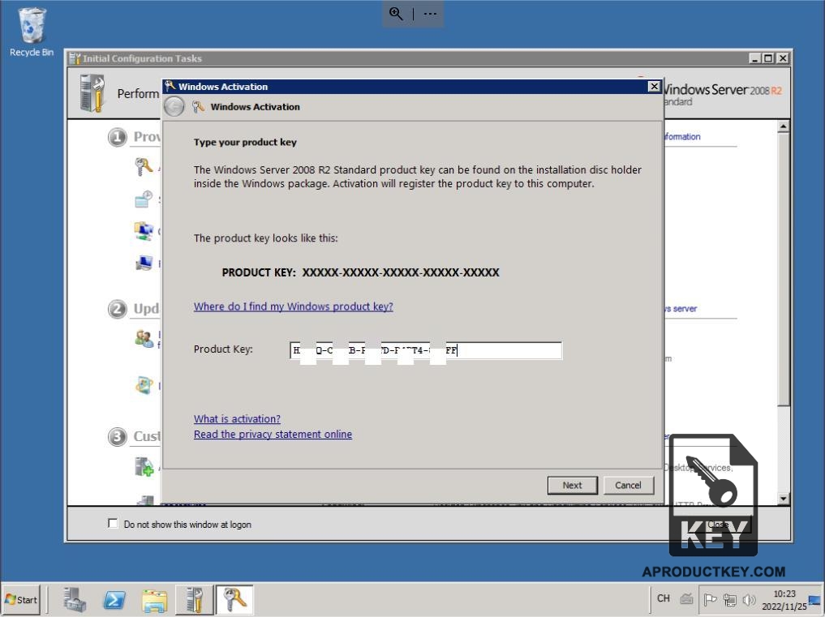Click the configure networking icon in Initial Configuration Tasks
Image resolution: width=825 pixels, height=617 pixels.
point(143,231)
